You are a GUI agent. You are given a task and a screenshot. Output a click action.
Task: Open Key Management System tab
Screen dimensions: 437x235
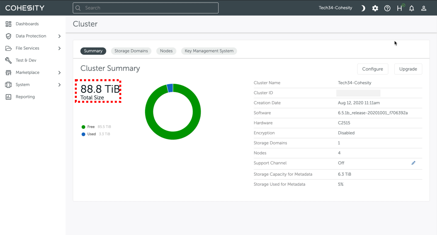(x=209, y=51)
